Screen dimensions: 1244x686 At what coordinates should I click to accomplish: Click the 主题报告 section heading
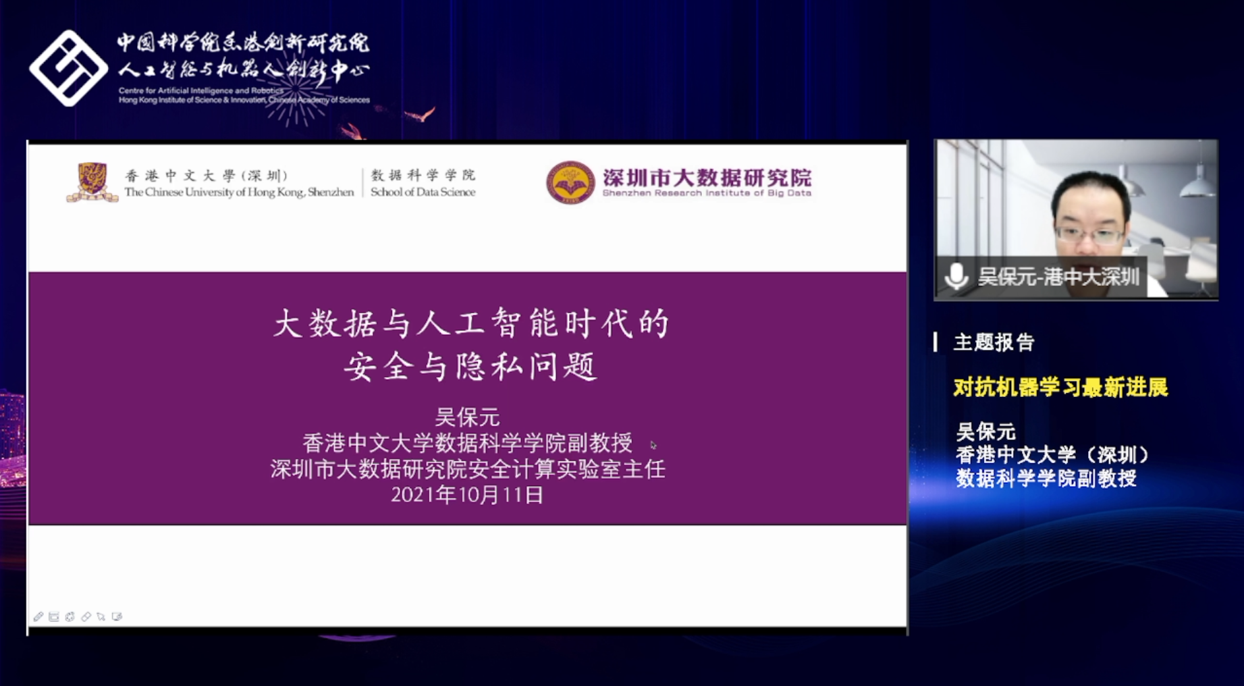pos(994,342)
